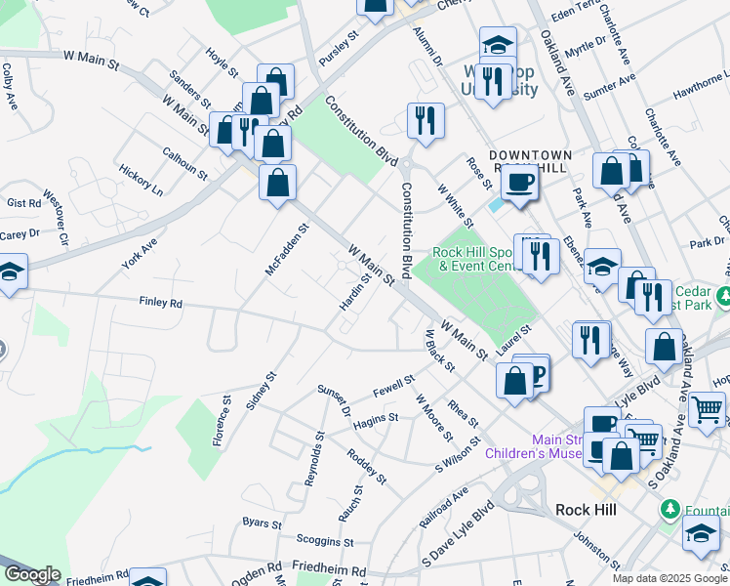Select the Sunset Dr street label

(334, 400)
